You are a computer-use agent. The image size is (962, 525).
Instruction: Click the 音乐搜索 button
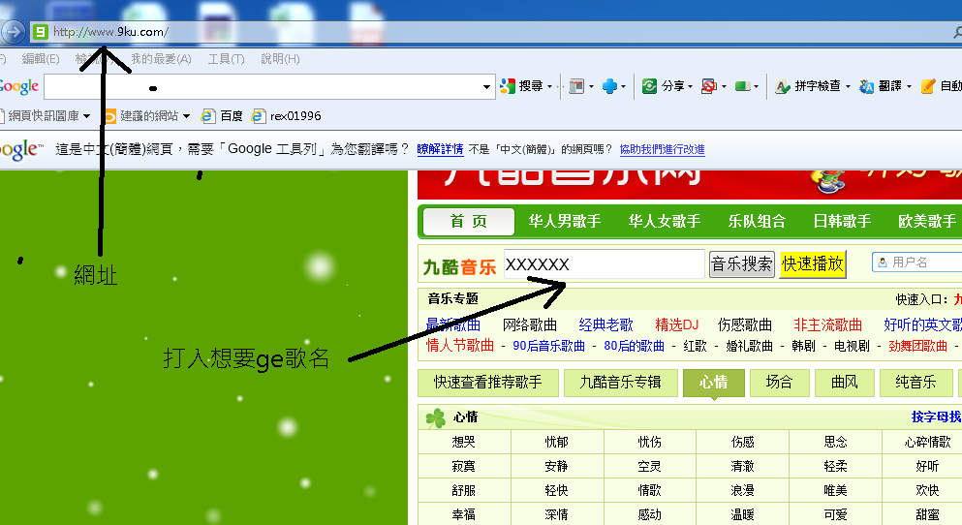[x=742, y=263]
